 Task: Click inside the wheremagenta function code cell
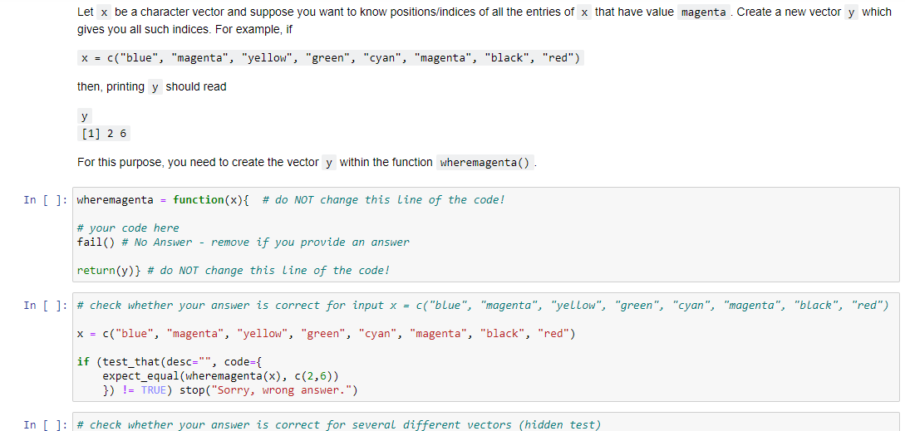(x=484, y=234)
